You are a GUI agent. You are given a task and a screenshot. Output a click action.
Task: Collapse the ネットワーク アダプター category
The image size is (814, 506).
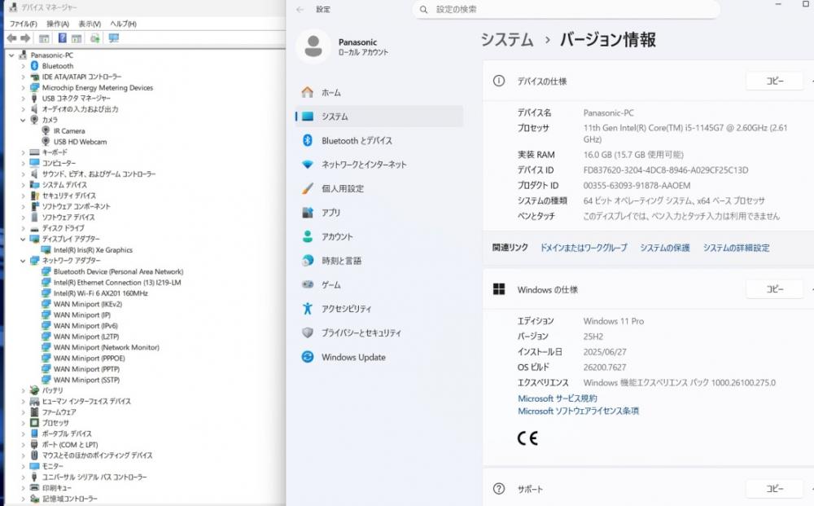(23, 261)
